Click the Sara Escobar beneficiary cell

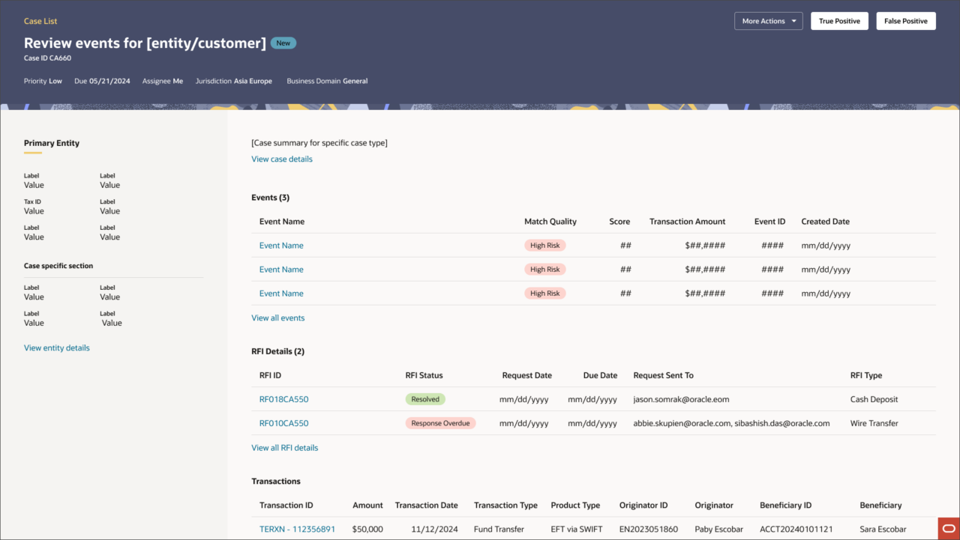(883, 529)
